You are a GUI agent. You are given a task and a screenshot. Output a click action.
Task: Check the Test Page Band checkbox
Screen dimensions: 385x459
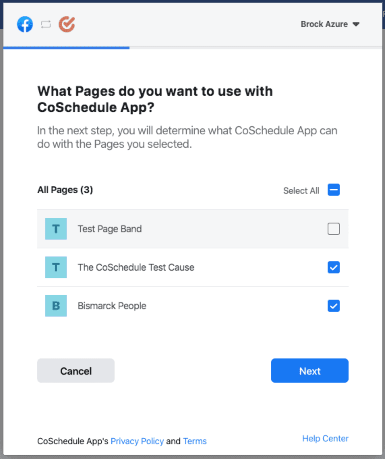pos(334,229)
